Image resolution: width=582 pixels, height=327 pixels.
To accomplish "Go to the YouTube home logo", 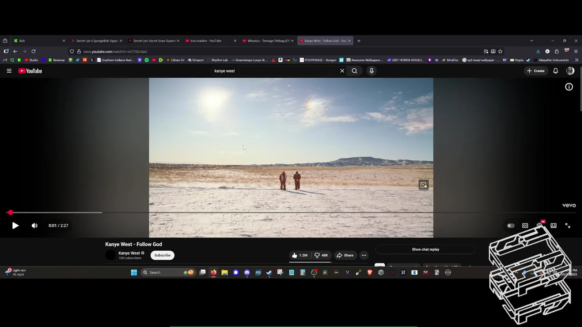I will coord(30,71).
